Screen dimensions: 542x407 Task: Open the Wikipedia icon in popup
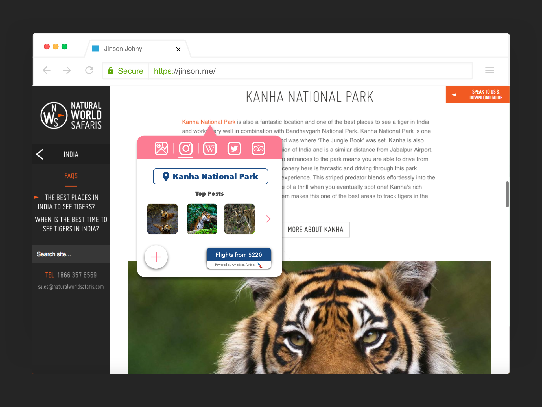click(210, 148)
